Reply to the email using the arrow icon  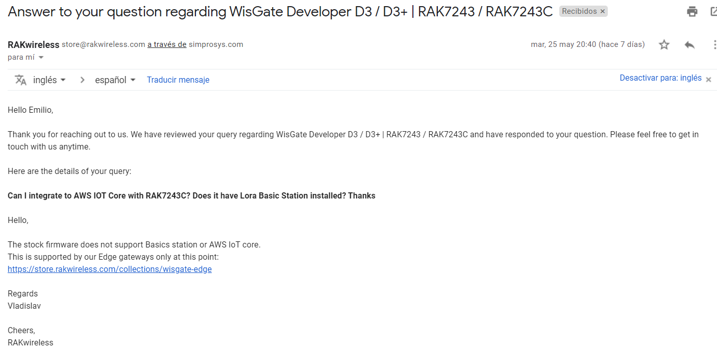(x=689, y=45)
